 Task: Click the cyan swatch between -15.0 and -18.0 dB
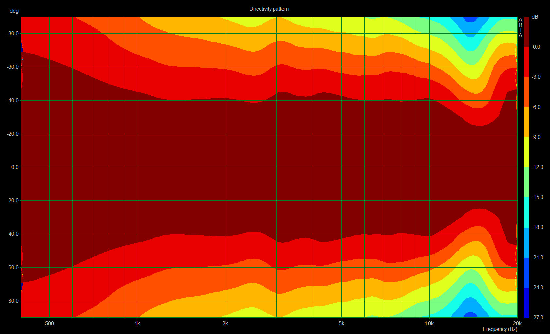pos(526,212)
